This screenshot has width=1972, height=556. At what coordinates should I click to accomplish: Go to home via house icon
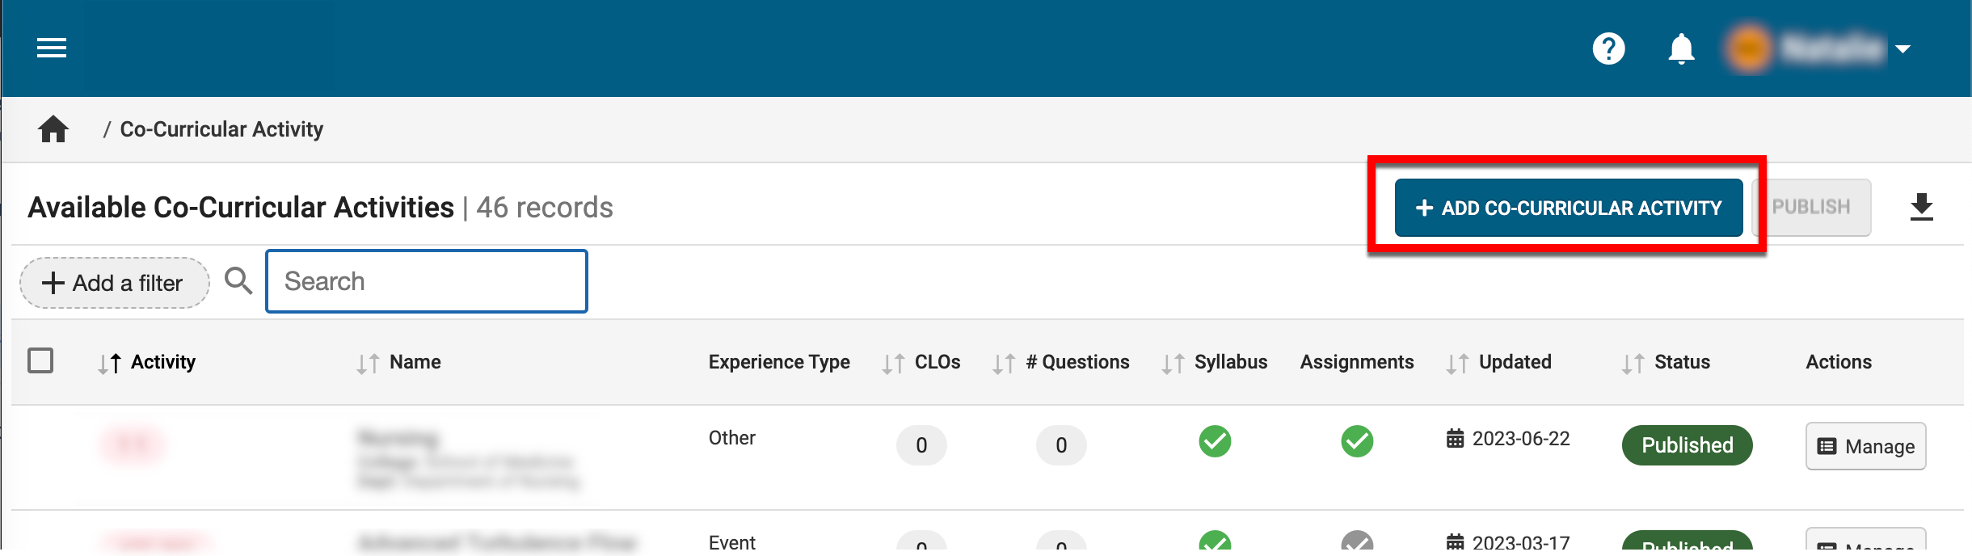click(53, 129)
